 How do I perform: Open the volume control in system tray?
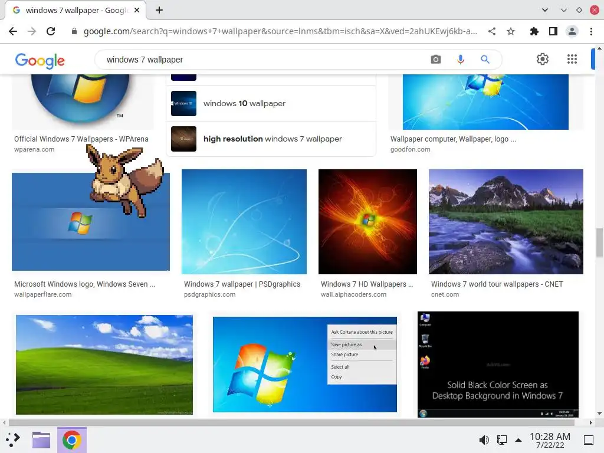[x=484, y=439]
